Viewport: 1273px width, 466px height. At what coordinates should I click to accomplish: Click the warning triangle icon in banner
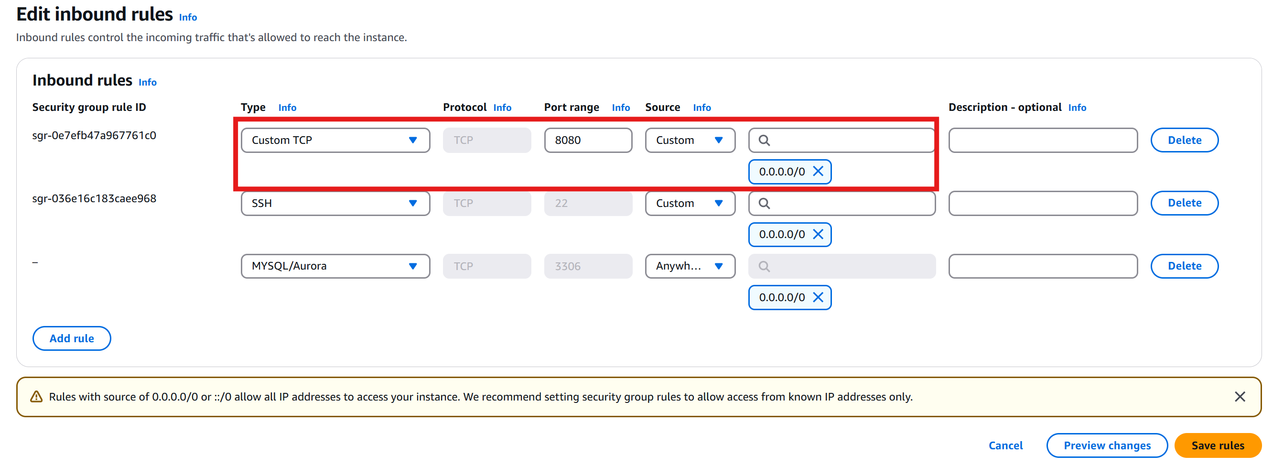pos(36,397)
